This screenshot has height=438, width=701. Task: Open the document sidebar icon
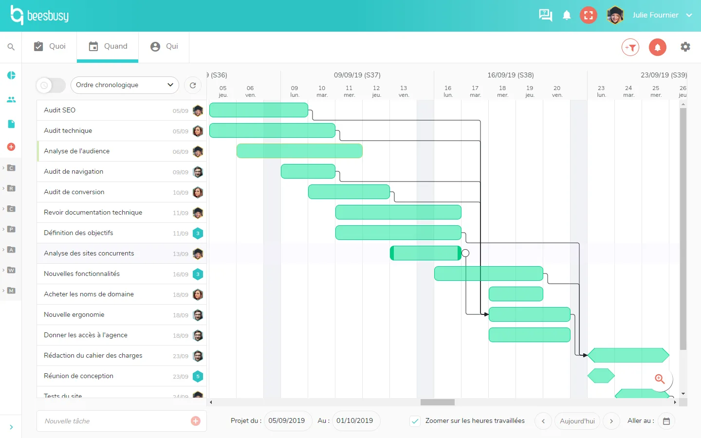point(11,124)
